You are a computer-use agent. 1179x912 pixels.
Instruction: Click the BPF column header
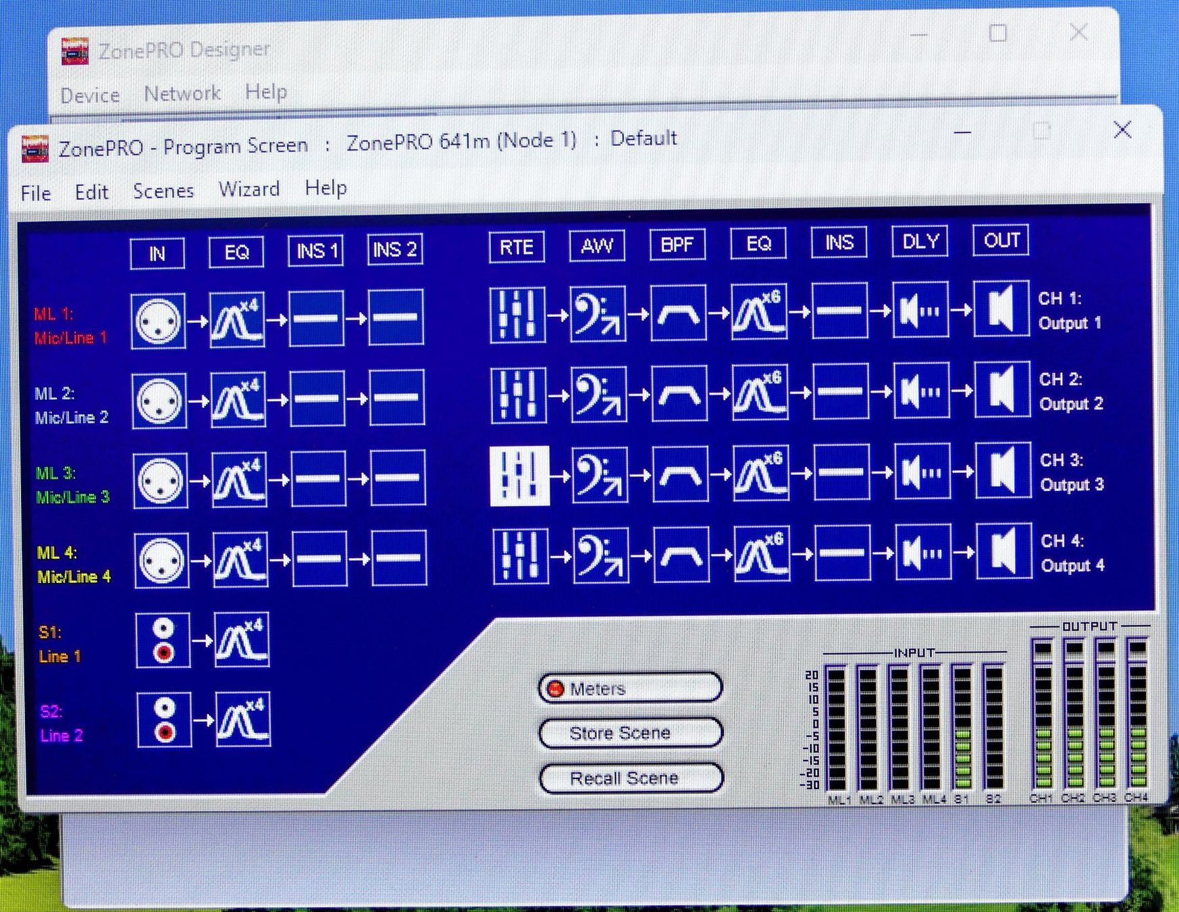677,245
